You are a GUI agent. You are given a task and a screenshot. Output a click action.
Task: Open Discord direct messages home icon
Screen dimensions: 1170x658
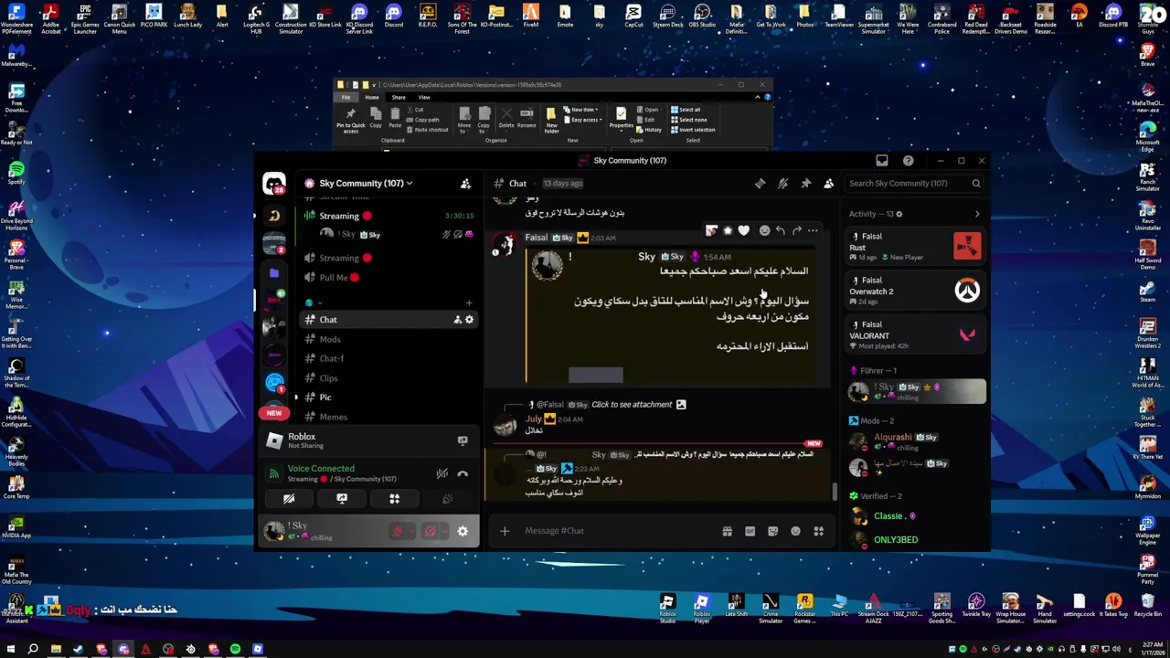click(274, 183)
